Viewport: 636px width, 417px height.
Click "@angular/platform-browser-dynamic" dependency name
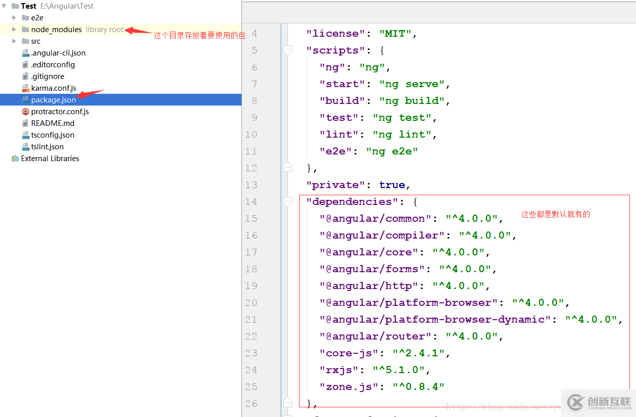tap(435, 320)
